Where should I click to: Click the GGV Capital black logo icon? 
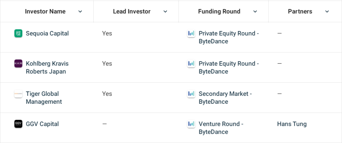tap(18, 124)
